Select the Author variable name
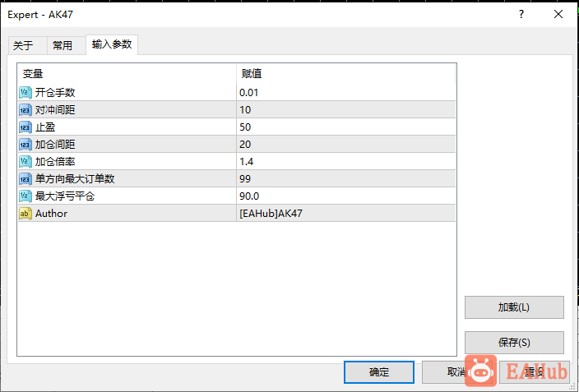The height and width of the screenshot is (392, 579). tap(51, 214)
